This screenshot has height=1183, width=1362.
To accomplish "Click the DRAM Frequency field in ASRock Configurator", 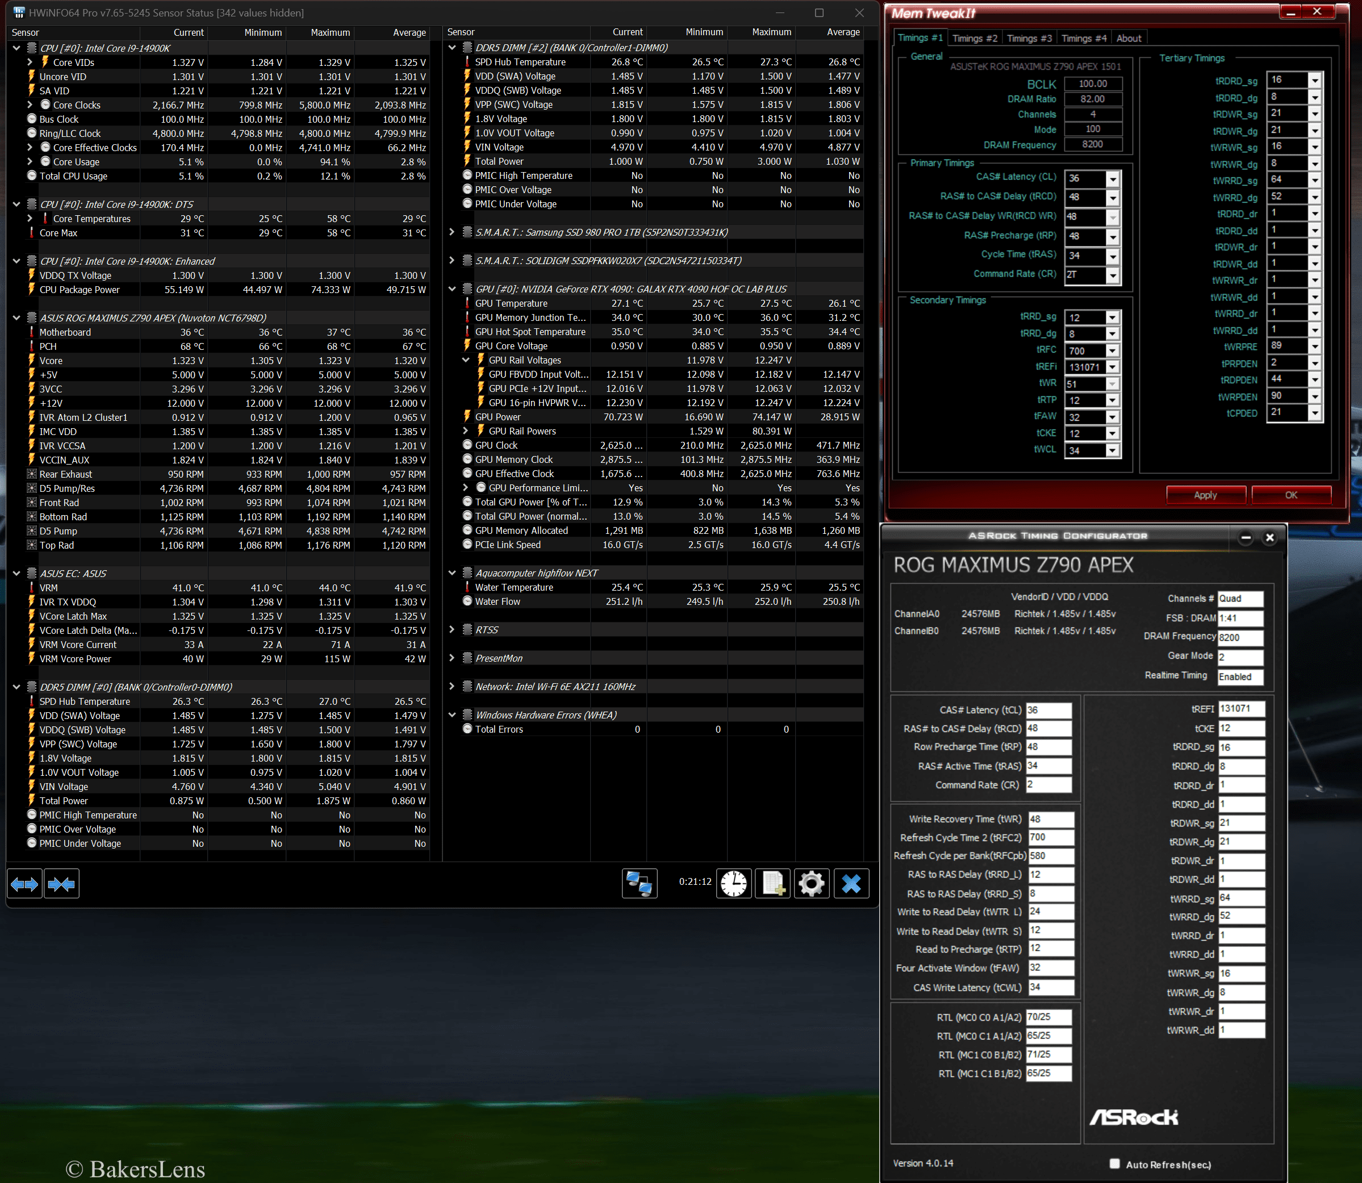I will pos(1240,638).
